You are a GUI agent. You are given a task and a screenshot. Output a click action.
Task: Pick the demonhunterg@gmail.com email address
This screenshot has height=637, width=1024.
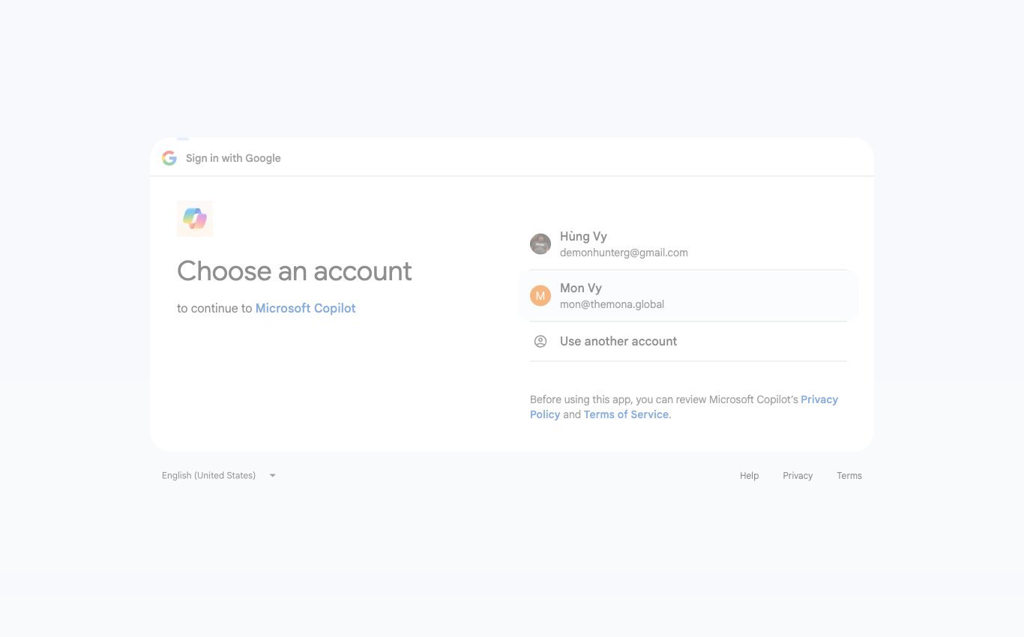[624, 253]
